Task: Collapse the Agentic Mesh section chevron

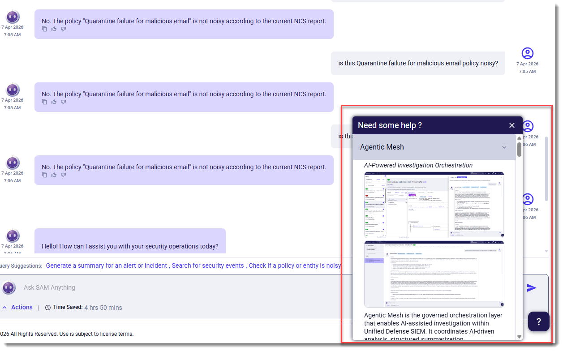Action: 504,147
